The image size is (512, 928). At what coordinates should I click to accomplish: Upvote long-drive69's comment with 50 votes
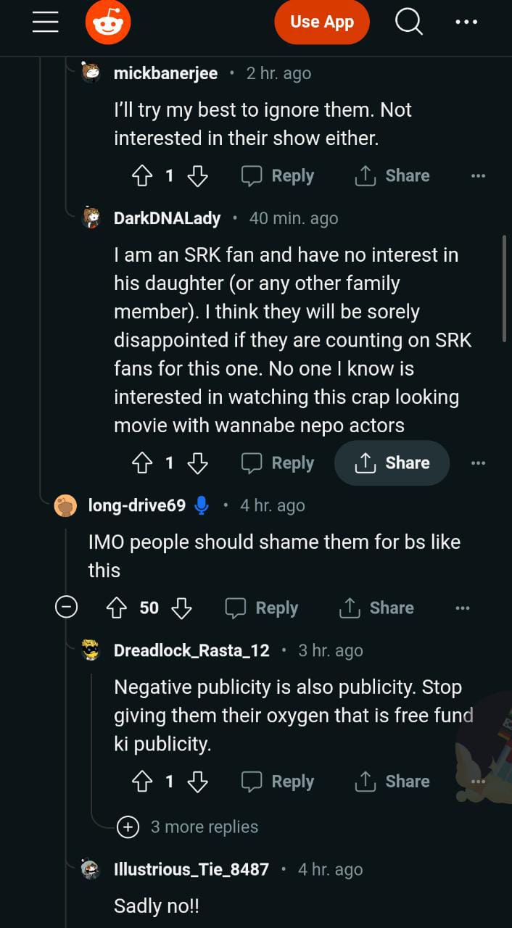116,608
